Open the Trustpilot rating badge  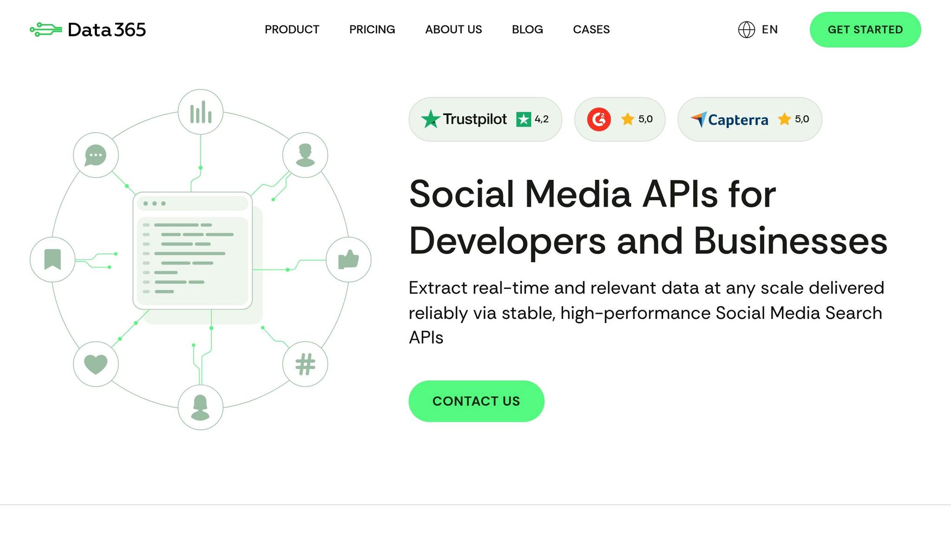(485, 119)
